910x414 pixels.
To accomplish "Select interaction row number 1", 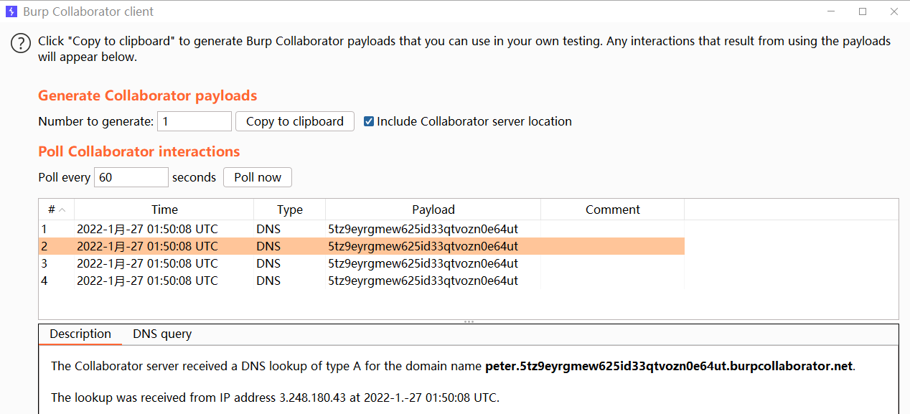I will click(x=362, y=229).
